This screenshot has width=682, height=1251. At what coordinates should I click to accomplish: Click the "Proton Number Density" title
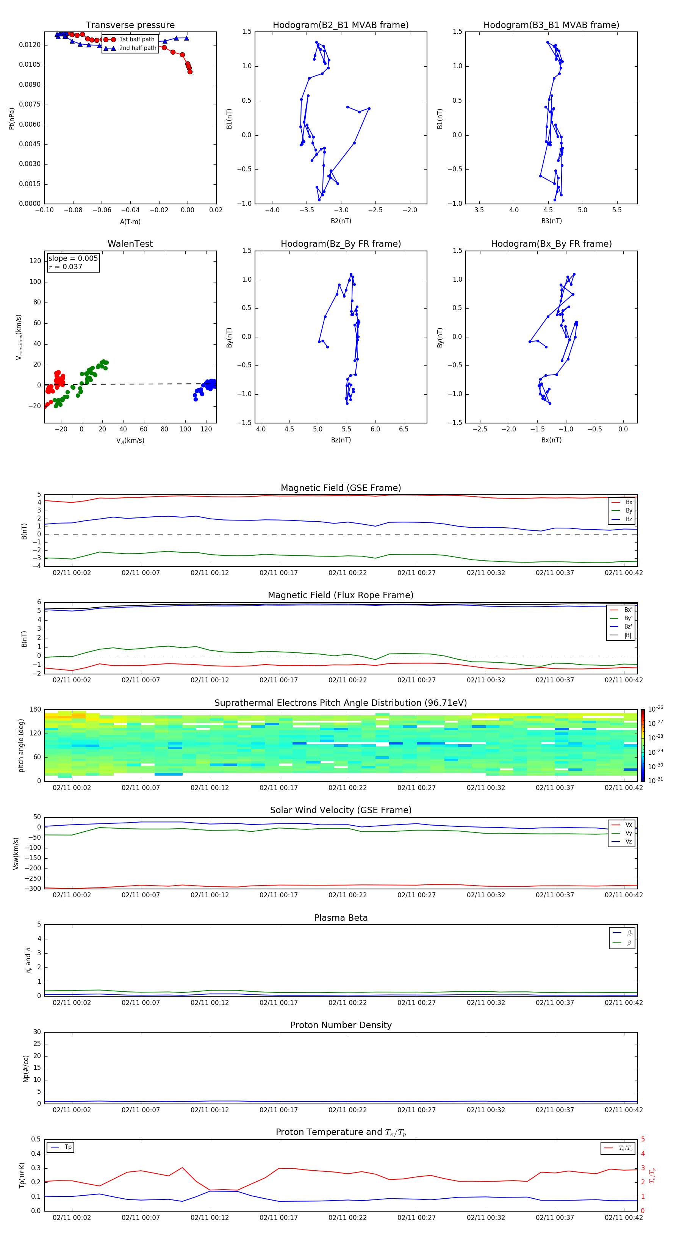341,1025
